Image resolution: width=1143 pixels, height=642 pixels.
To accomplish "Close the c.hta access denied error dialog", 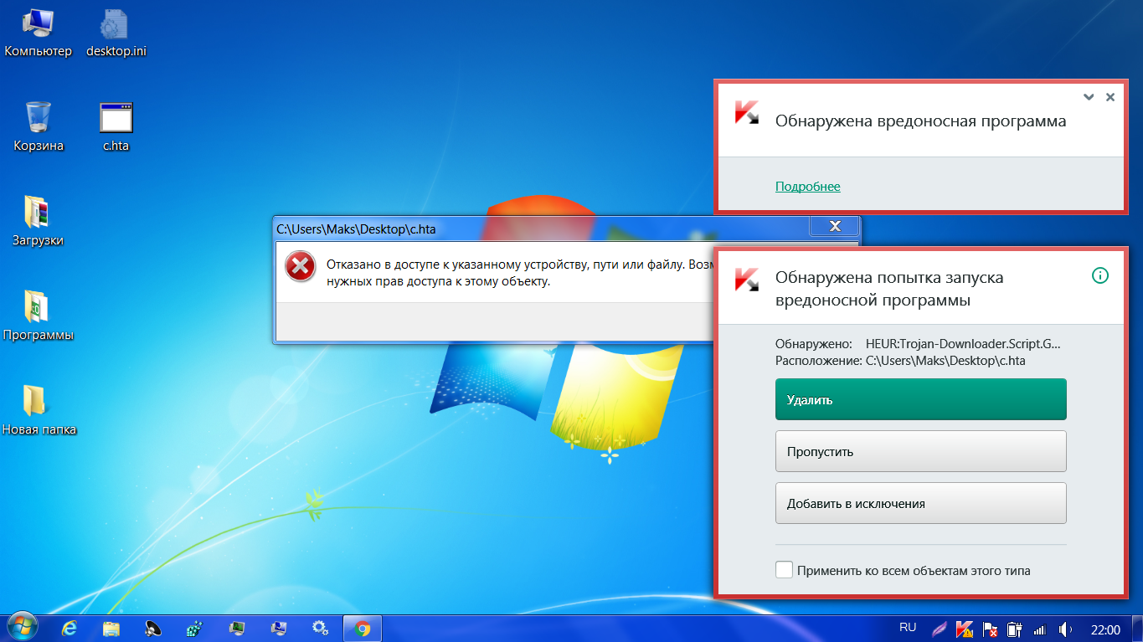I will click(834, 227).
